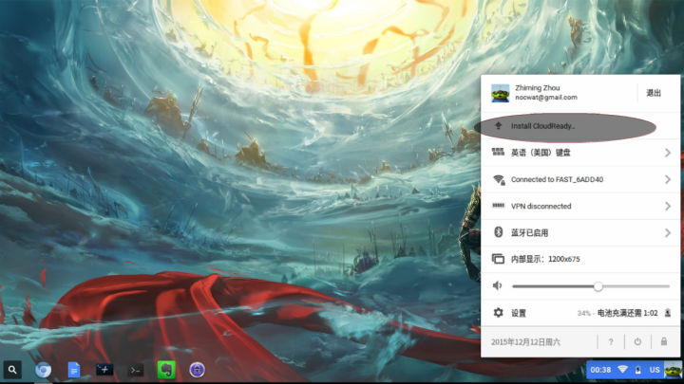Open the launcher search icon

12,370
